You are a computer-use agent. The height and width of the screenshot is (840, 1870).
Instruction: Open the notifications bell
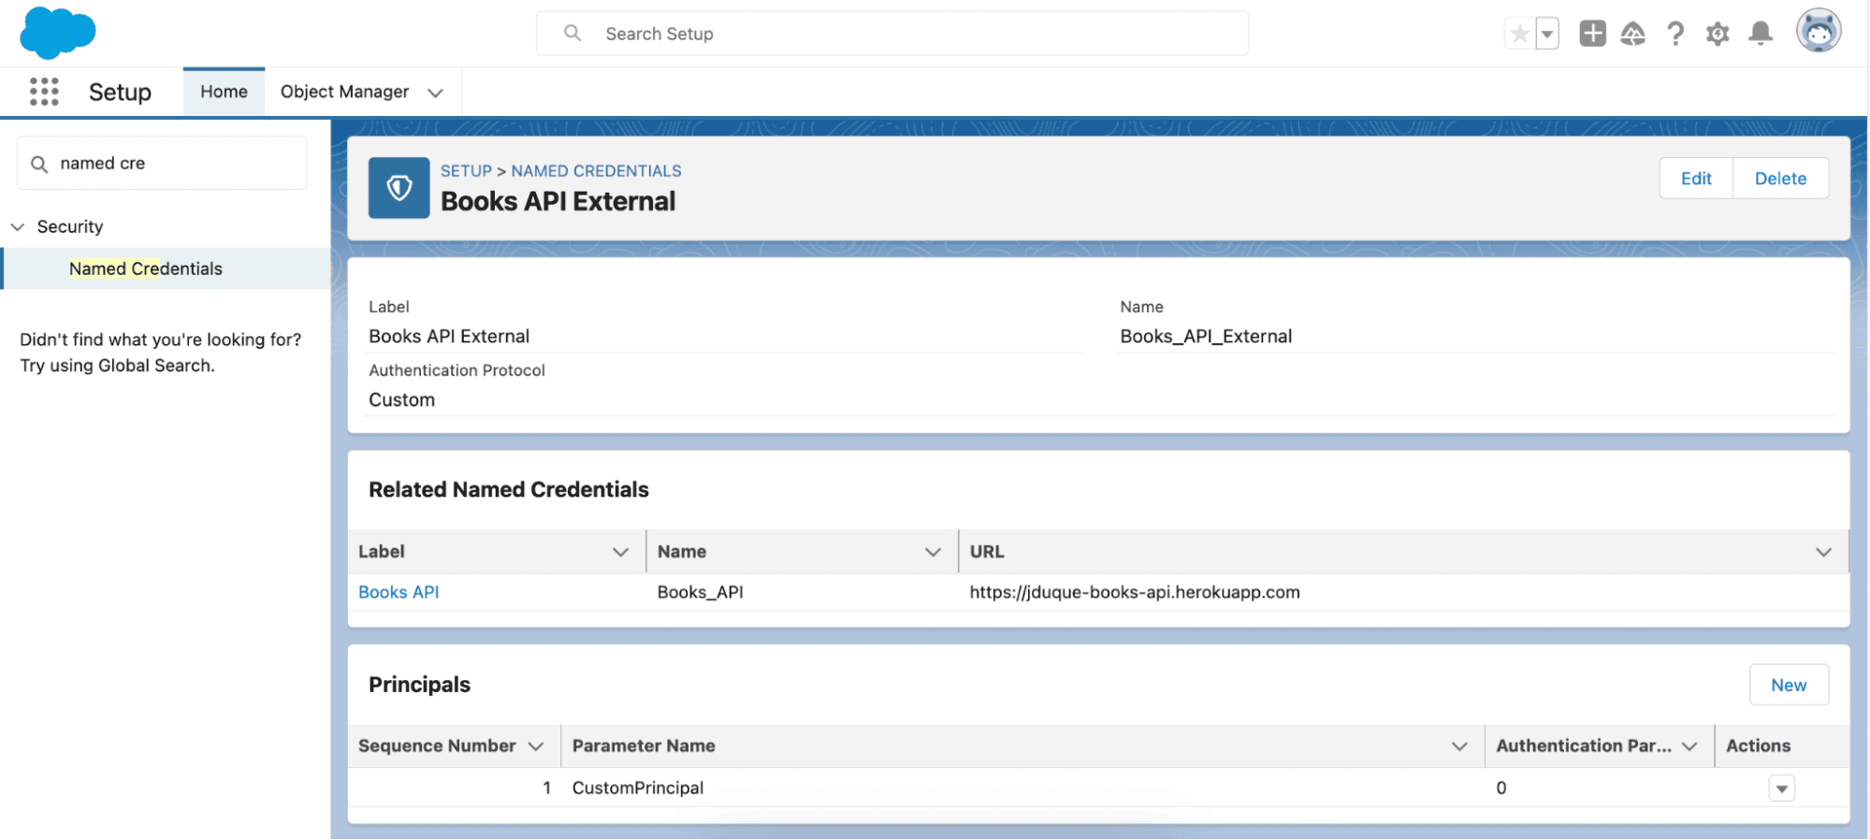click(1761, 34)
